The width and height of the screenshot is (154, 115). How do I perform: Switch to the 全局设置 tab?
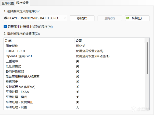coord(8,3)
